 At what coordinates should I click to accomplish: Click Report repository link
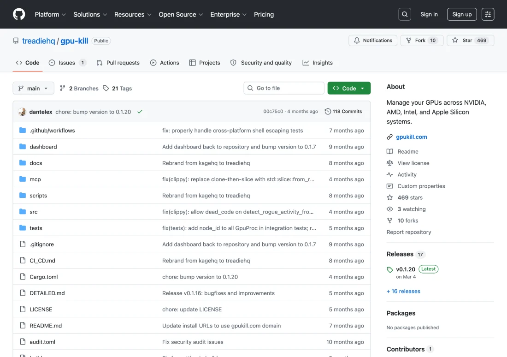(x=409, y=232)
